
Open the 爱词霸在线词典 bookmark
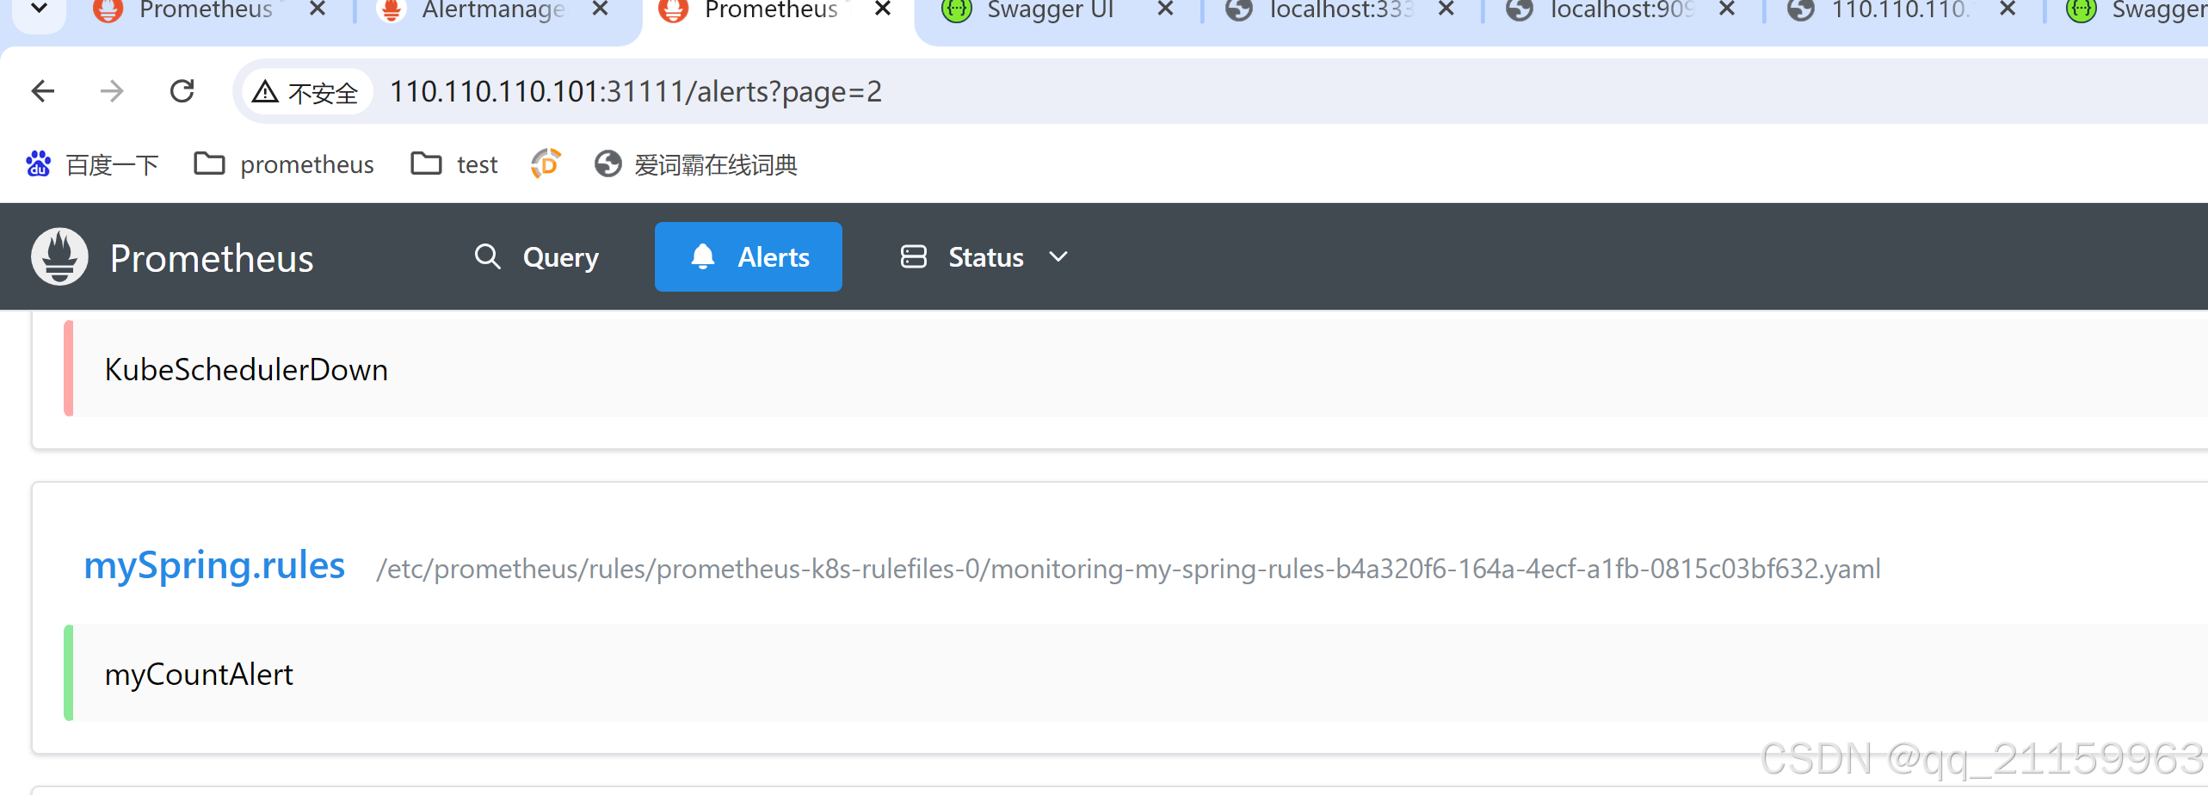point(696,163)
